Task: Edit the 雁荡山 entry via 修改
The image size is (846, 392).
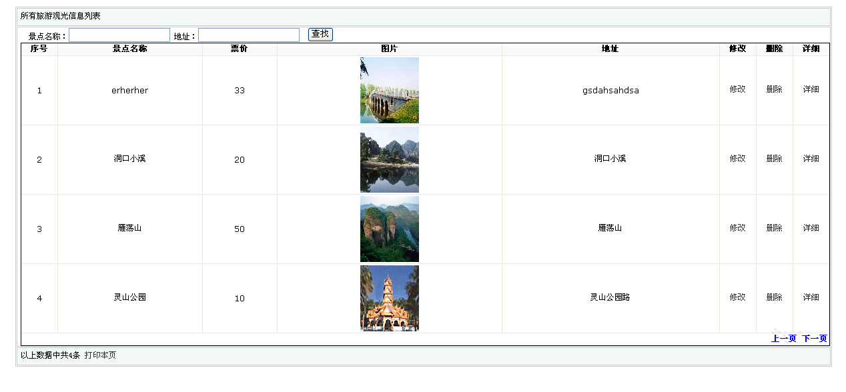Action: click(737, 228)
